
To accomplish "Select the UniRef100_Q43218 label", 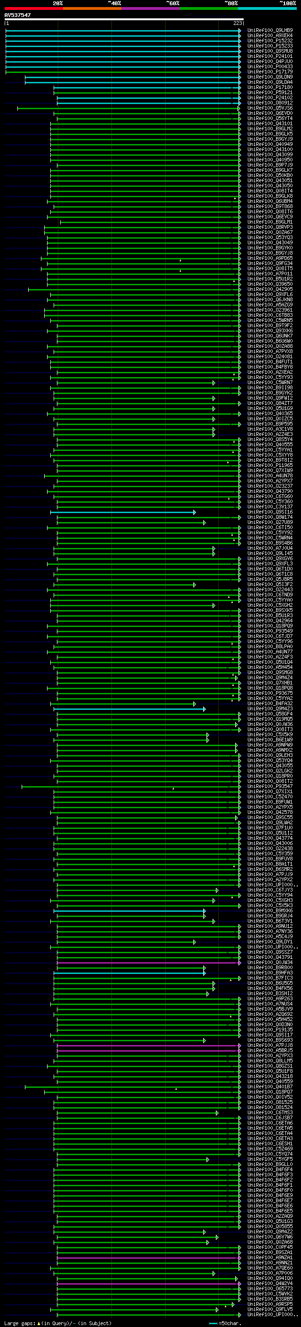I will (x=270, y=1076).
